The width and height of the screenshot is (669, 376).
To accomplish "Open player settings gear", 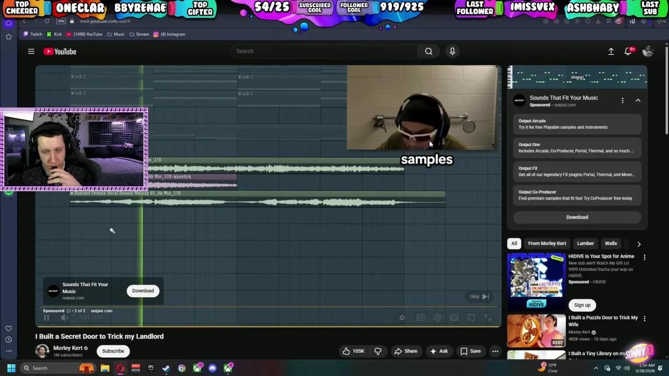I will pos(437,318).
